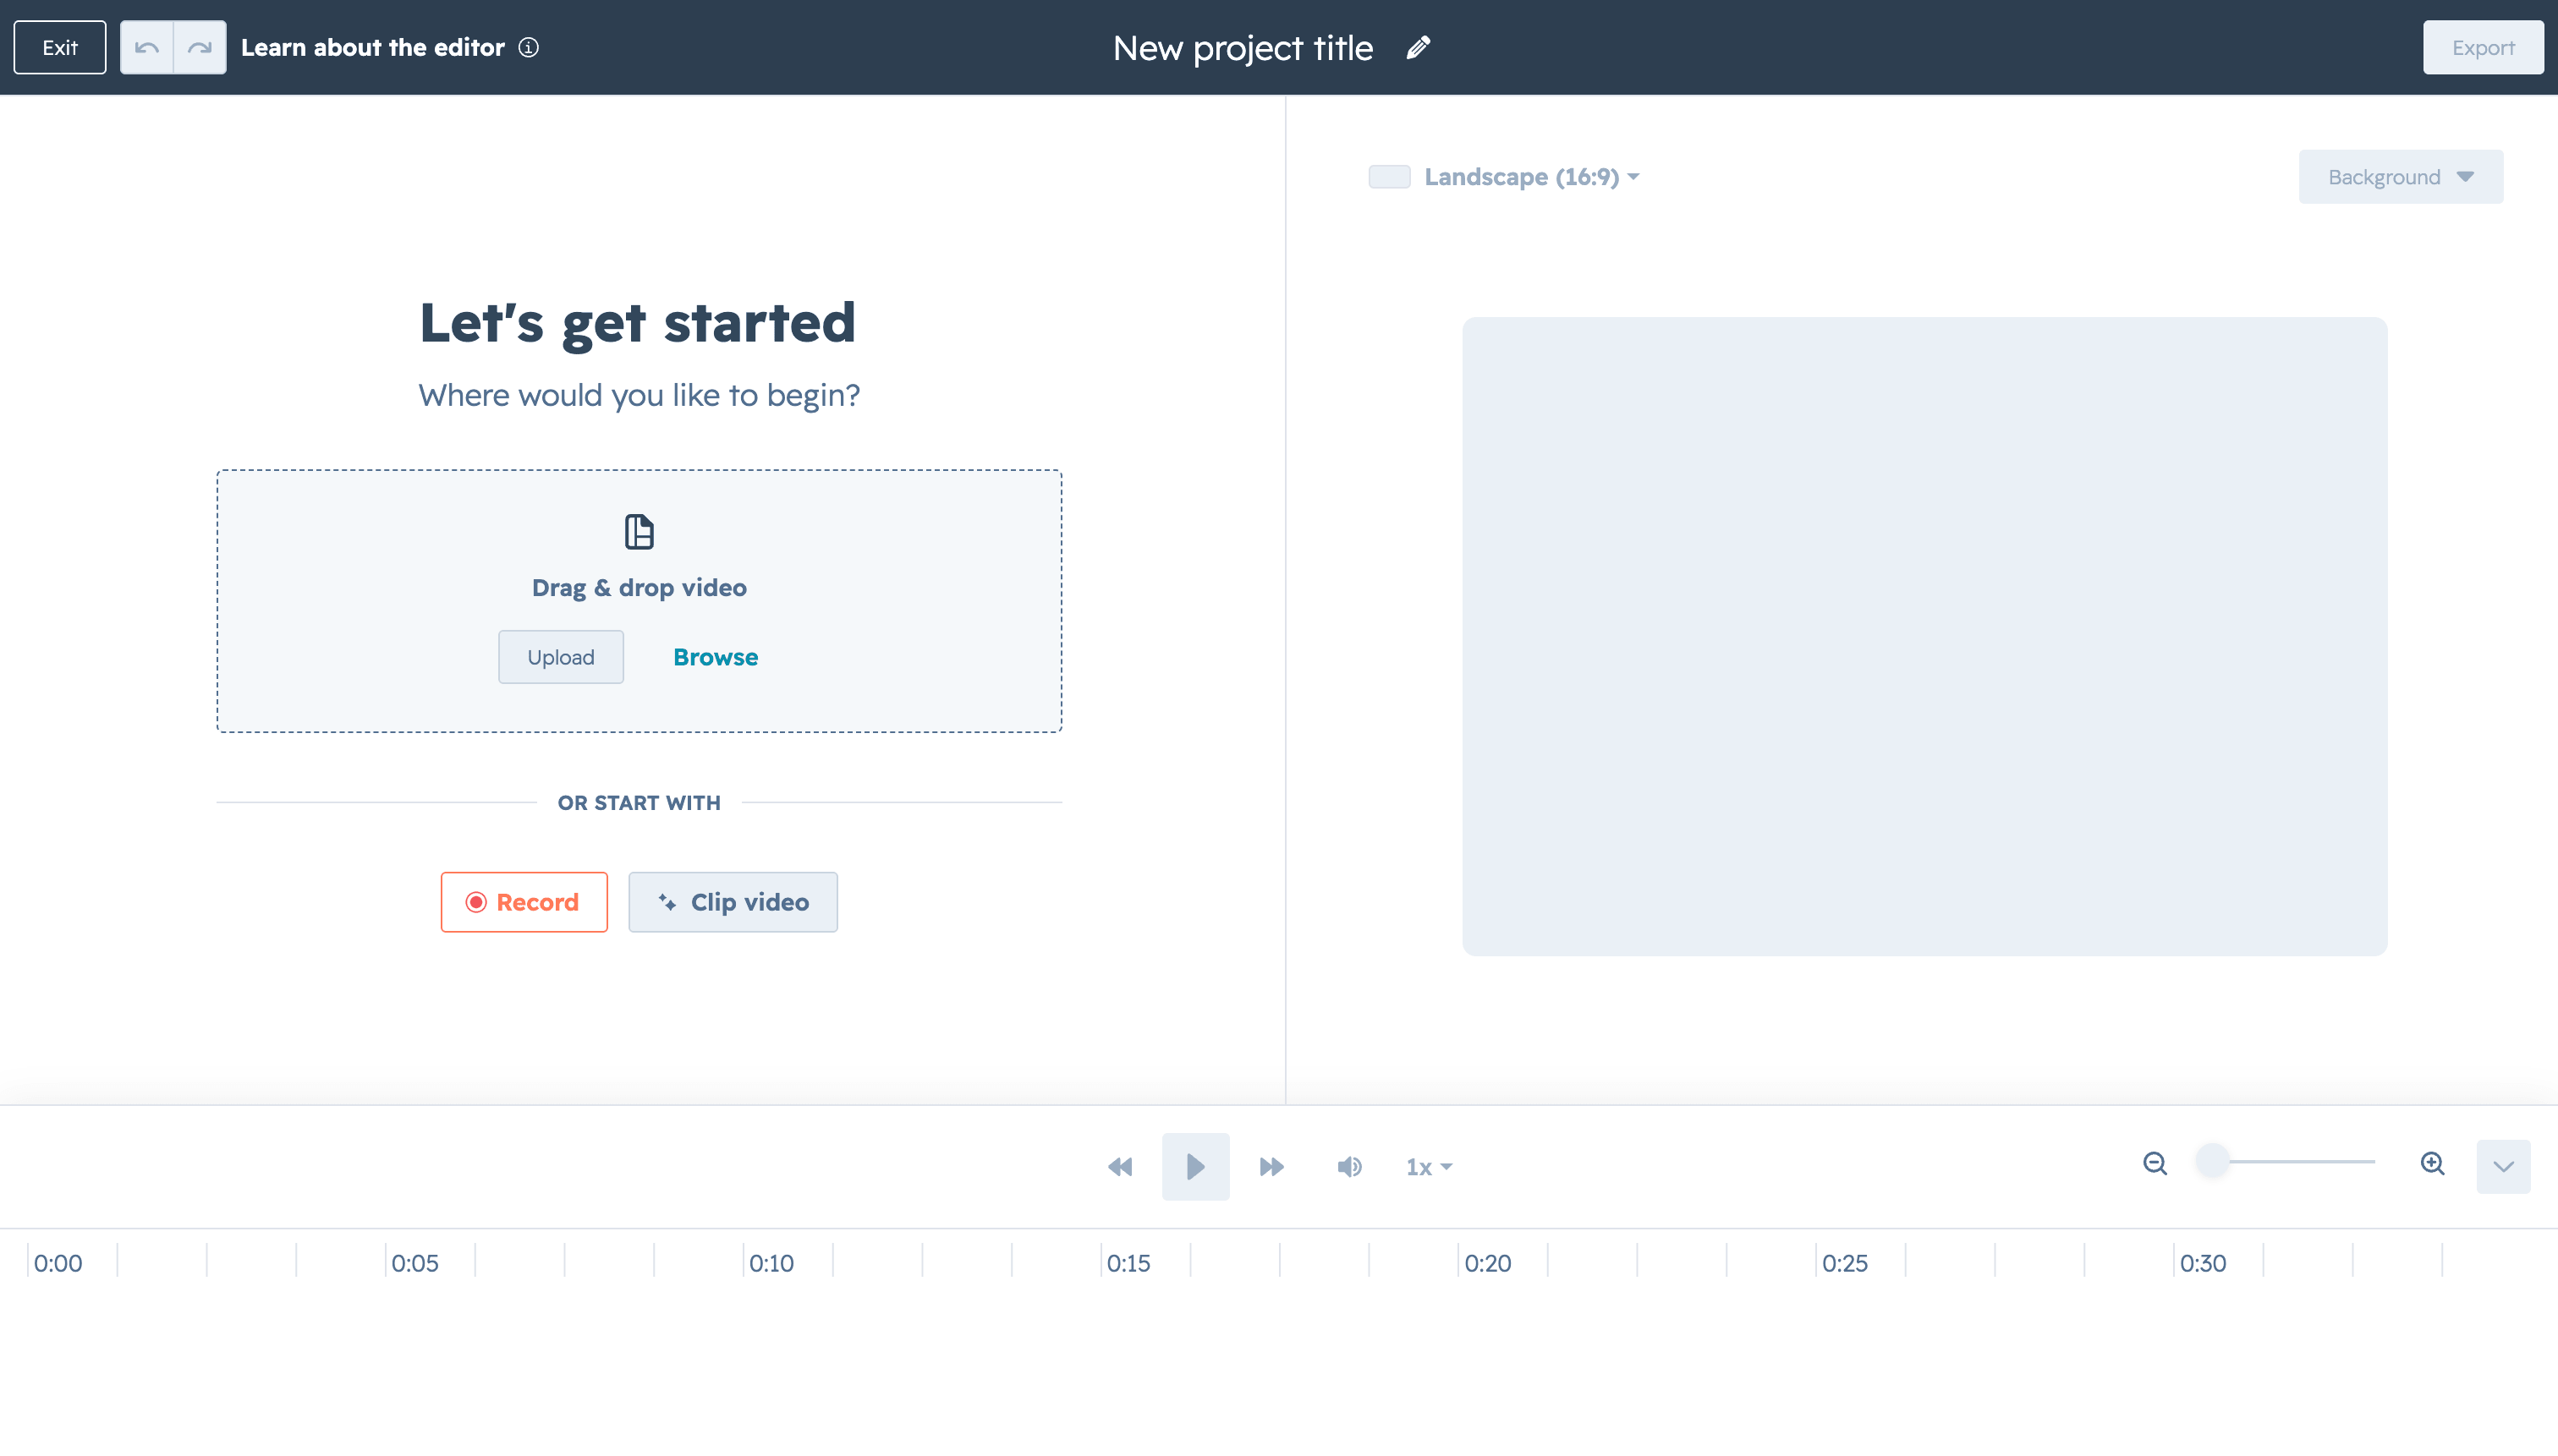Edit project title with pencil icon
Screen dimensions: 2558x1456
(1418, 48)
